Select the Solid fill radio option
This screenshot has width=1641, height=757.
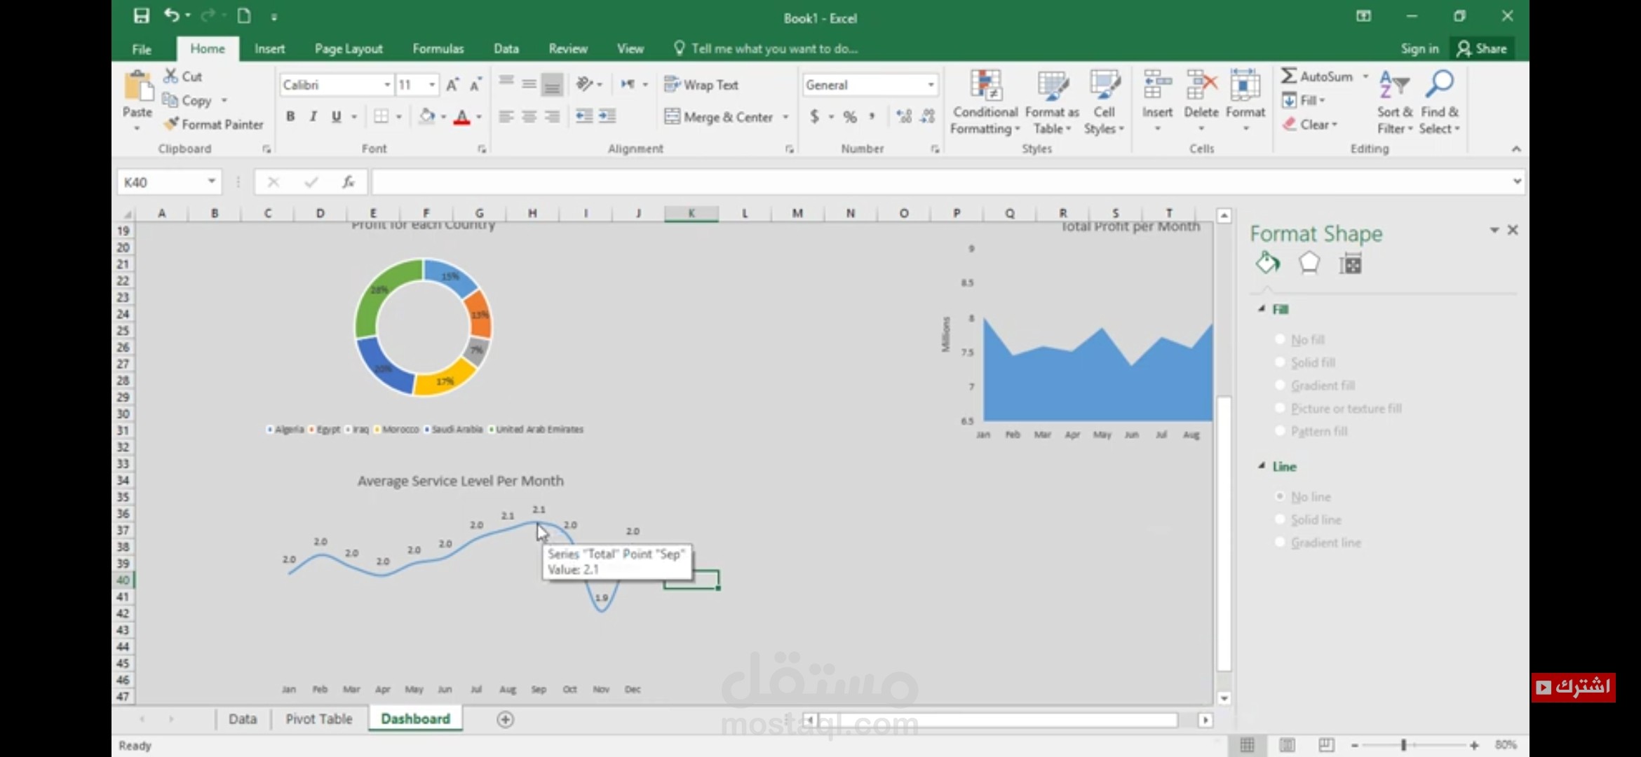tap(1280, 362)
